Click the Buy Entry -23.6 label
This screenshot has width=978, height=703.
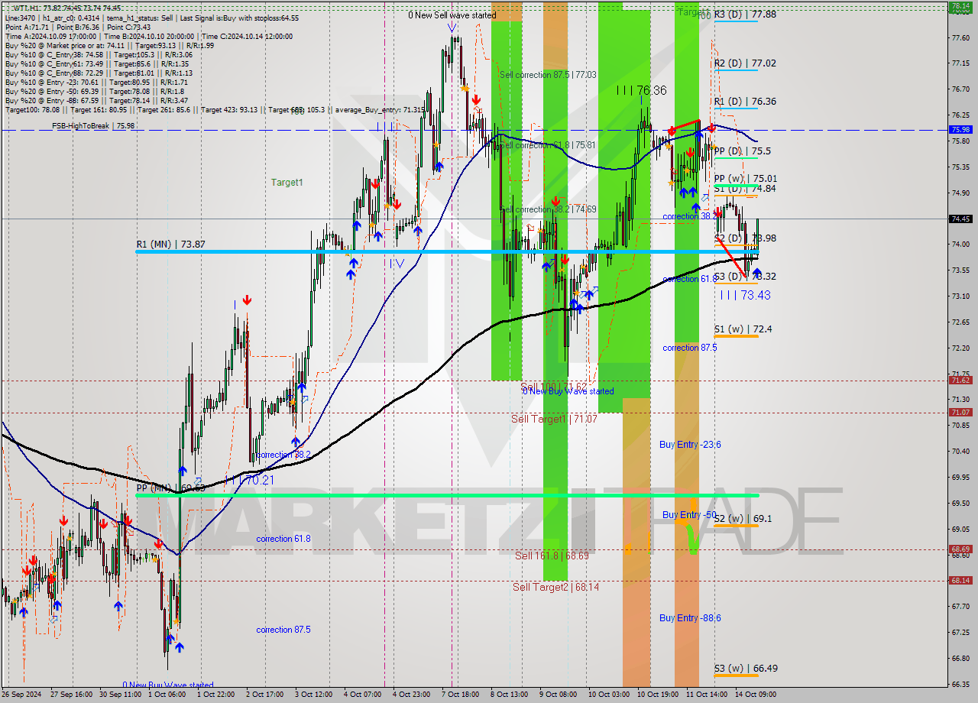coord(690,445)
